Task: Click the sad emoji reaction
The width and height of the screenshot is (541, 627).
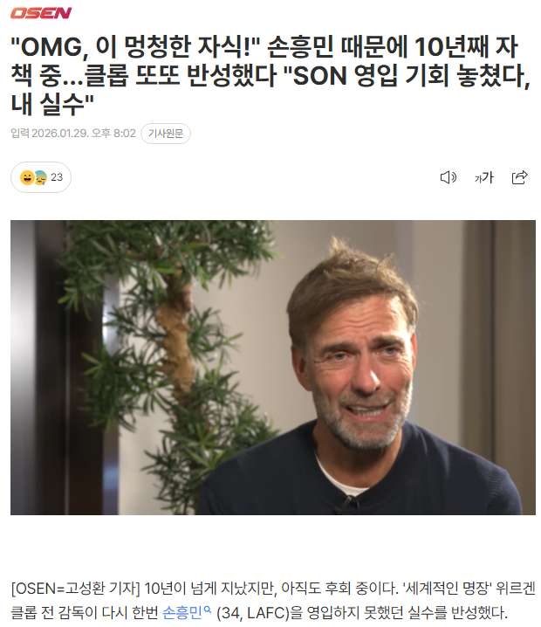Action: coord(41,177)
